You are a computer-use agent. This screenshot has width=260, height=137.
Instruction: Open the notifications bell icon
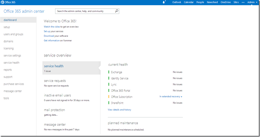pos(164,2)
